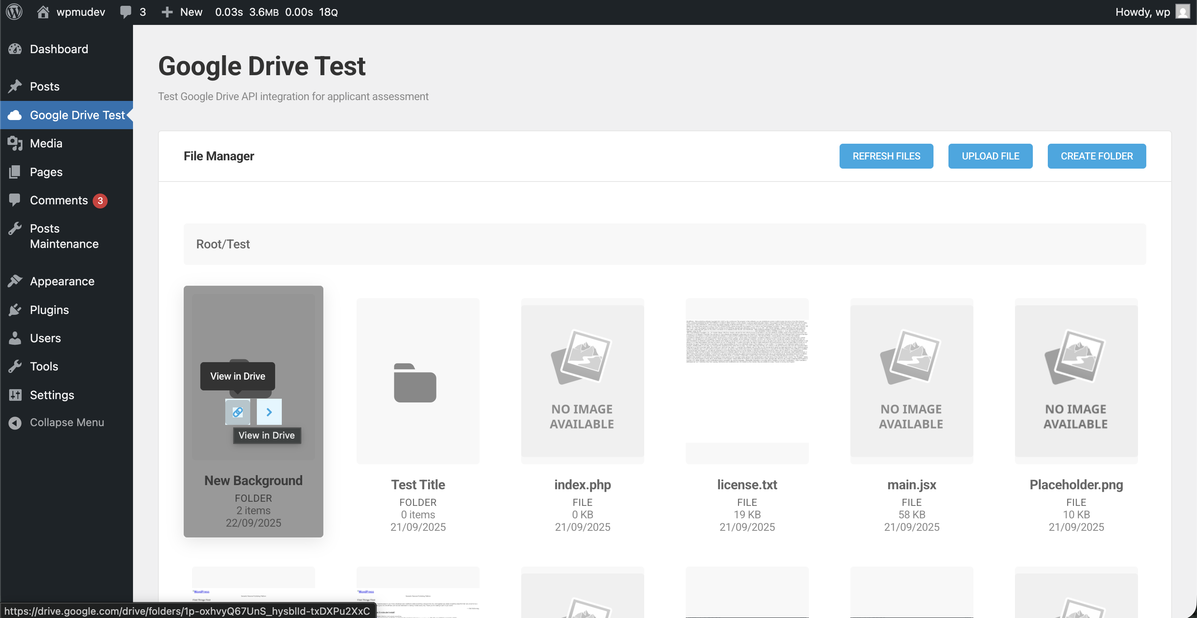Click the Comments speech bubble sidebar icon
Image resolution: width=1197 pixels, height=618 pixels.
[15, 200]
